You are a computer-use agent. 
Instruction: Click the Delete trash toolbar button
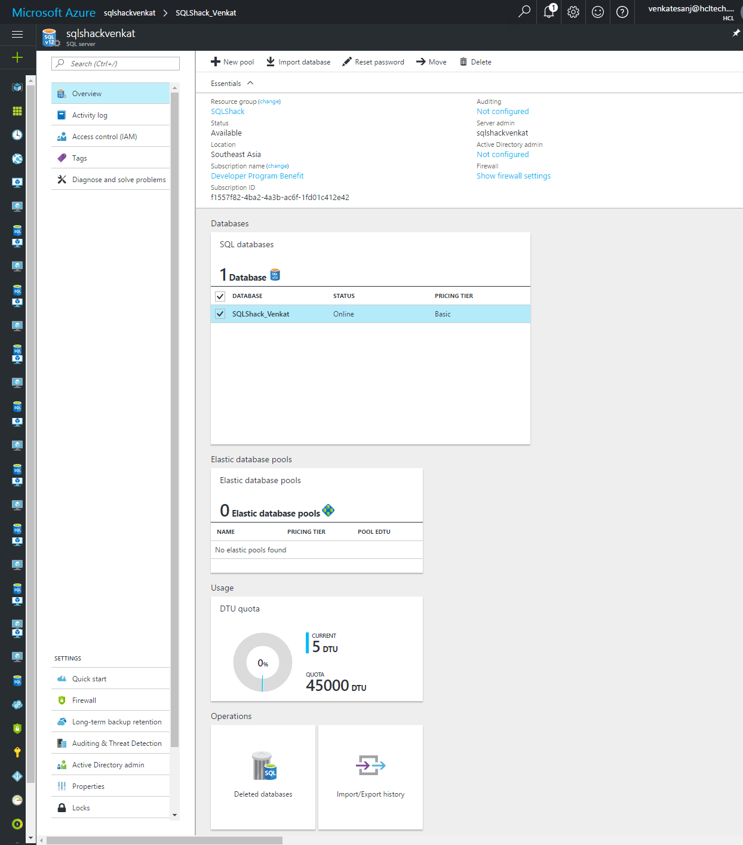(x=475, y=62)
